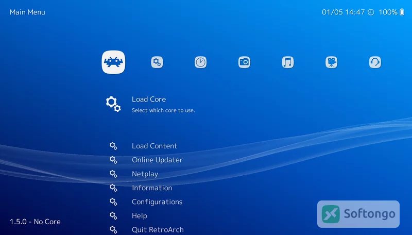Click the '100%' battery percentage
The height and width of the screenshot is (235, 412).
point(388,12)
